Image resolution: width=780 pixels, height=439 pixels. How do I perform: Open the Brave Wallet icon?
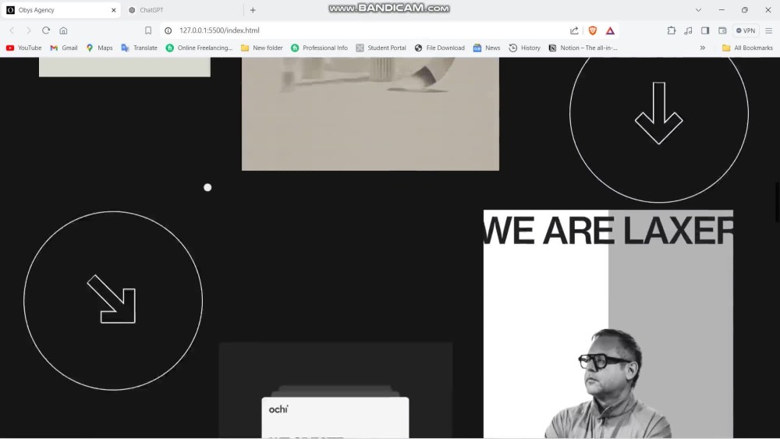[x=722, y=30]
